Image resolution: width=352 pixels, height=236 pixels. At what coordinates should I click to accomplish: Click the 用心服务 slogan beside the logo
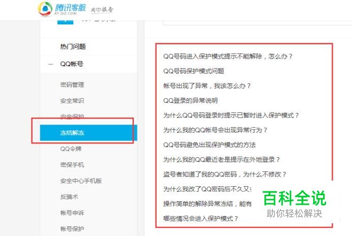(102, 10)
